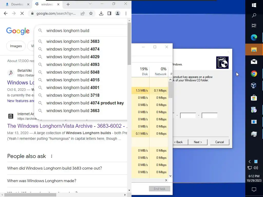Sort Task Manager by Network column

[159, 71]
